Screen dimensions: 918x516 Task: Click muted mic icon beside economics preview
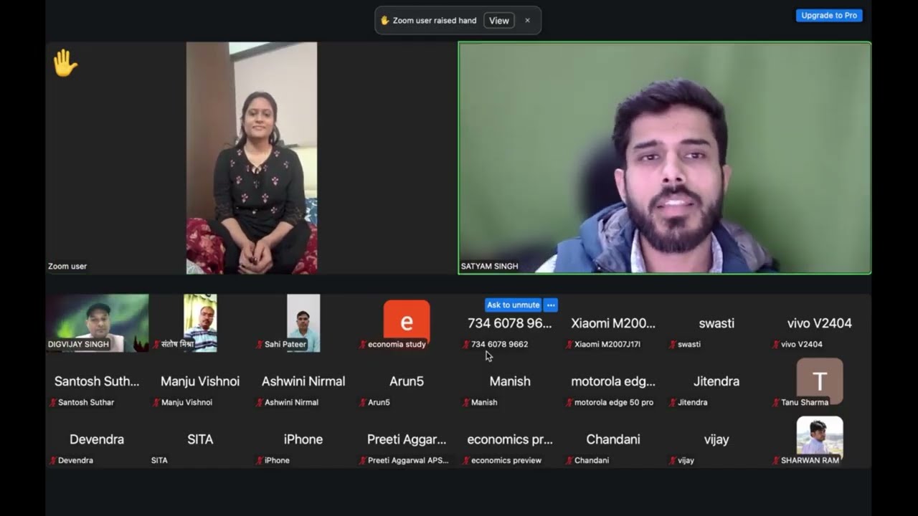tap(466, 461)
